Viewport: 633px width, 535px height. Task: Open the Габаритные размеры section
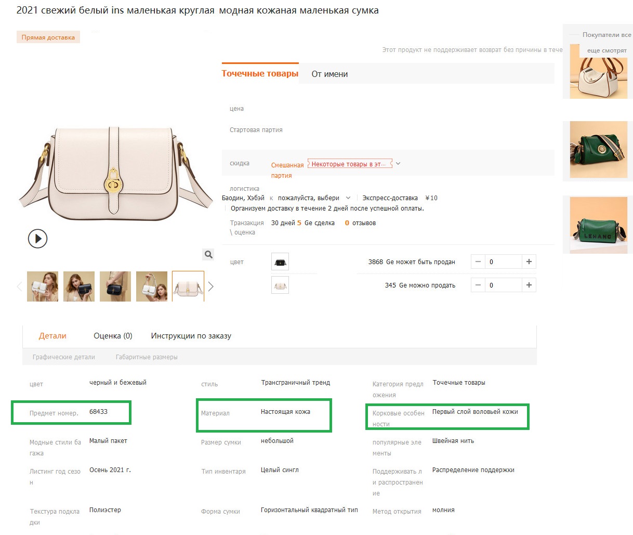point(147,357)
